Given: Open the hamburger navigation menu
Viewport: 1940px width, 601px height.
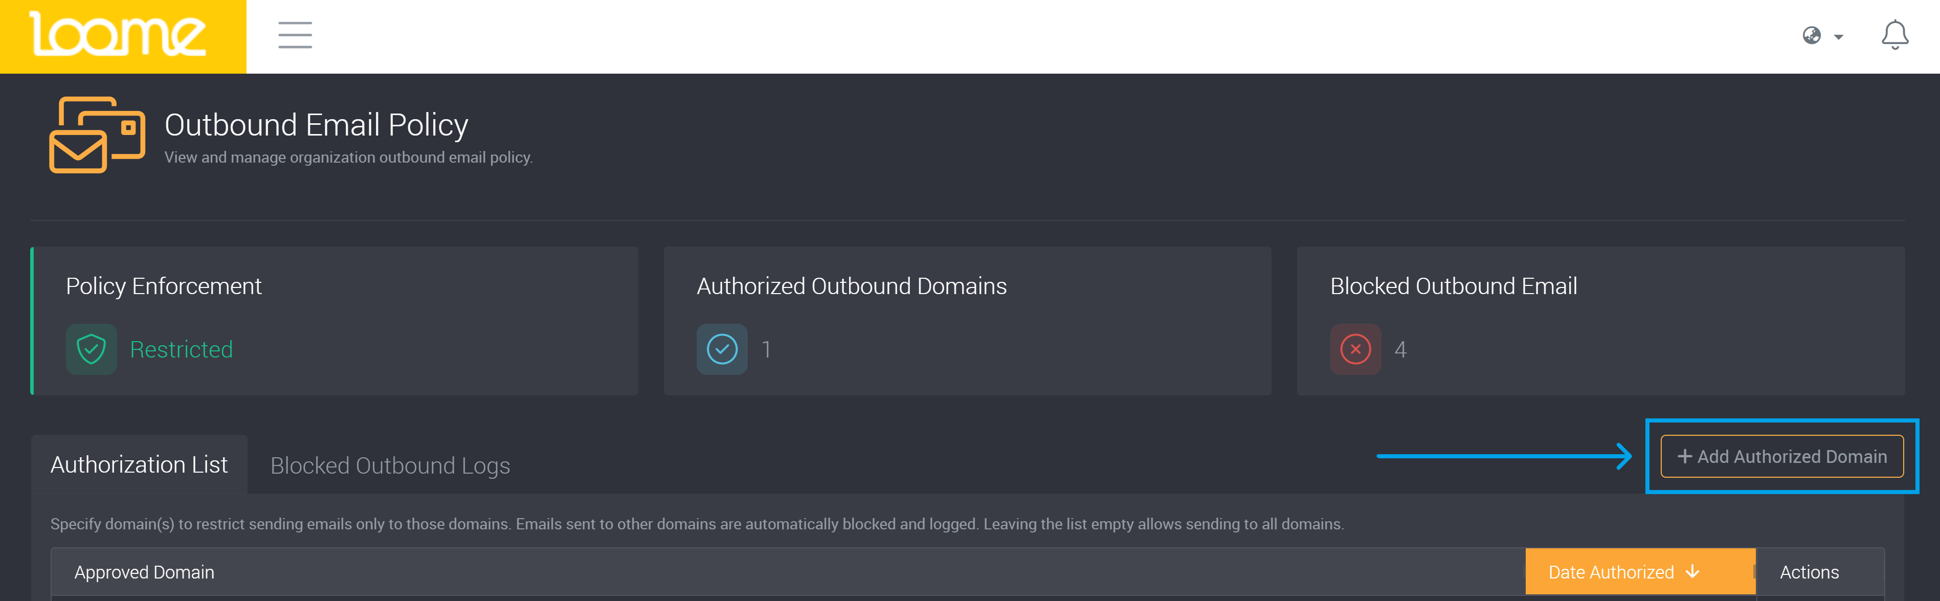Looking at the screenshot, I should tap(295, 35).
